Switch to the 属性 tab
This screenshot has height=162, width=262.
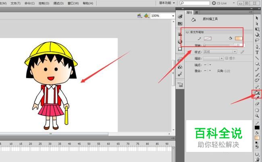click(x=189, y=12)
